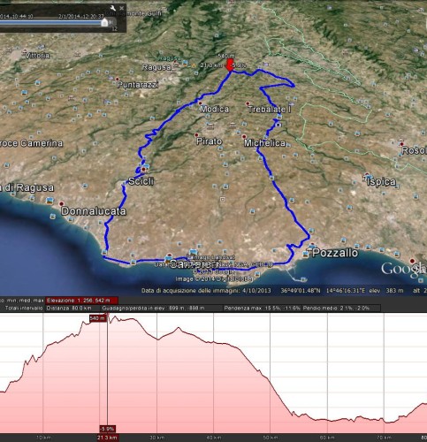Screen dimensions: 427x442
Task: Click the Guadagno/perdita in elev field
Action: point(153,309)
